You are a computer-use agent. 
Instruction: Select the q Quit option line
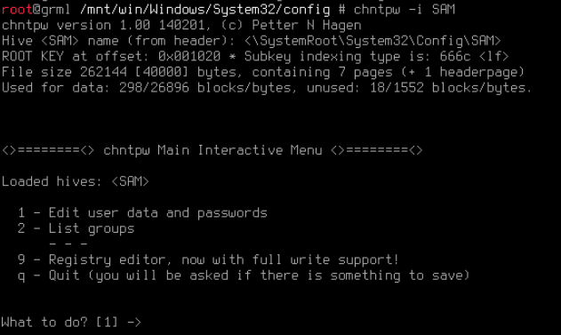pyautogui.click(x=244, y=275)
